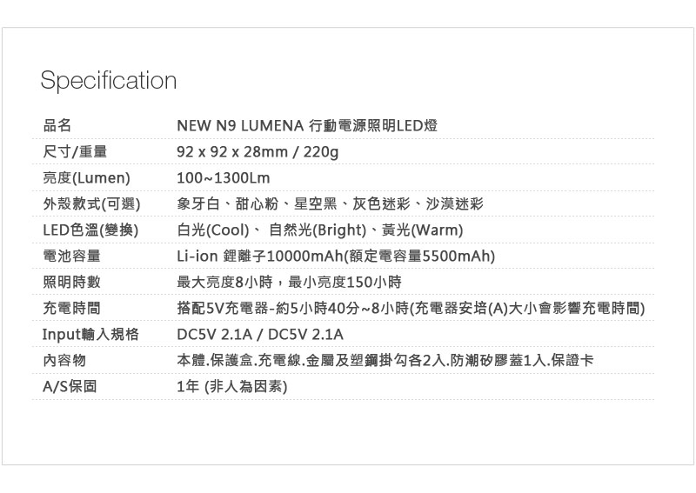Click the 充電時間 label
This screenshot has width=696, height=493.
71,308
